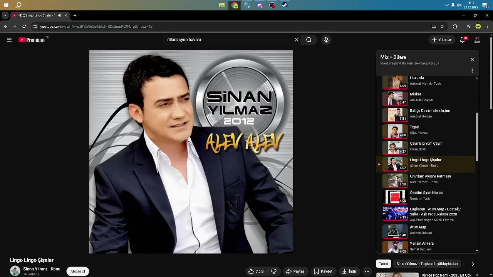Open Steam from the taskbar
The image size is (493, 277).
[285, 5]
